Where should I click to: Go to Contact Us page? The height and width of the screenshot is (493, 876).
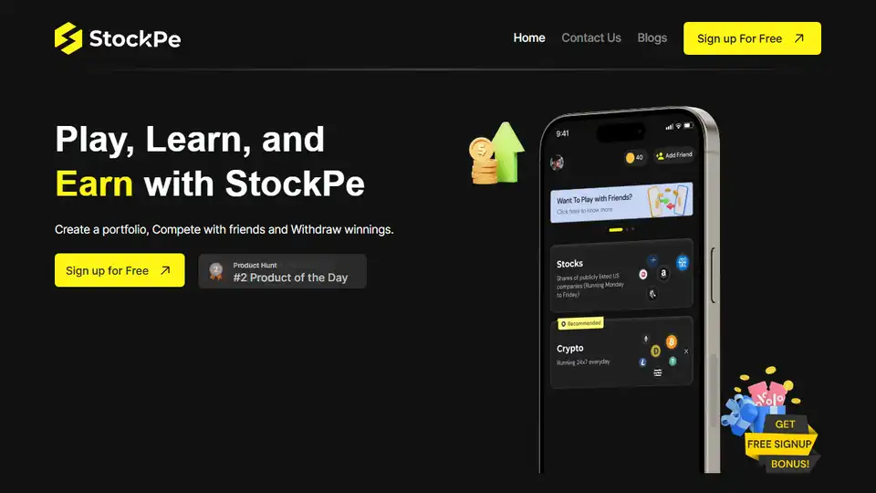pos(591,38)
